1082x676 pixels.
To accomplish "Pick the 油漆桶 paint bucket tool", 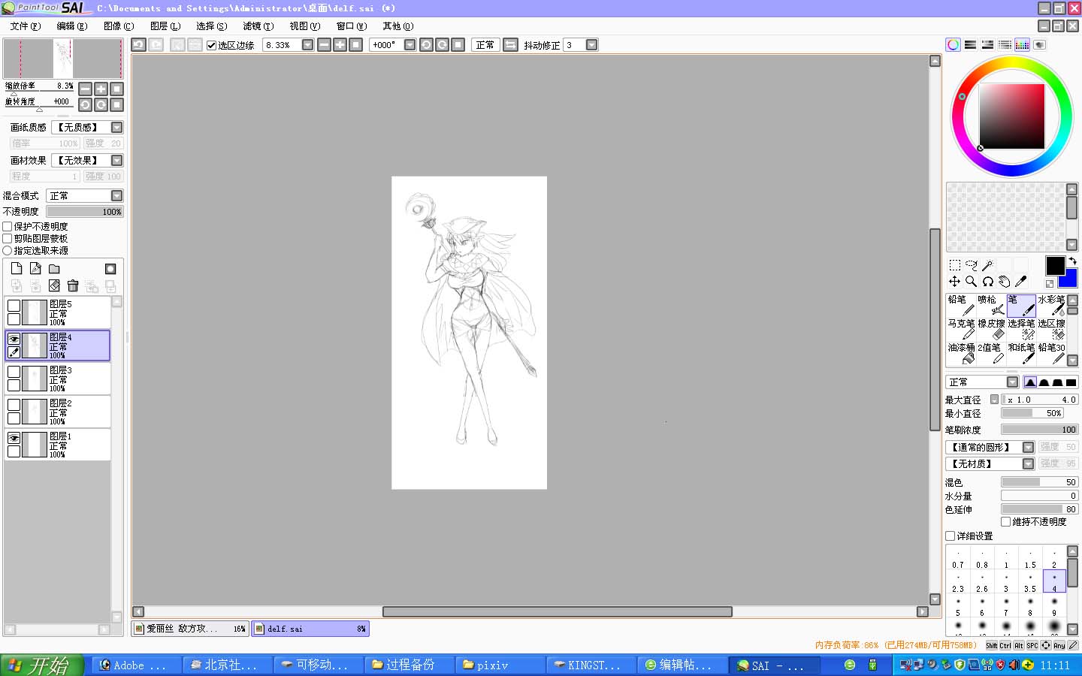I will point(961,353).
